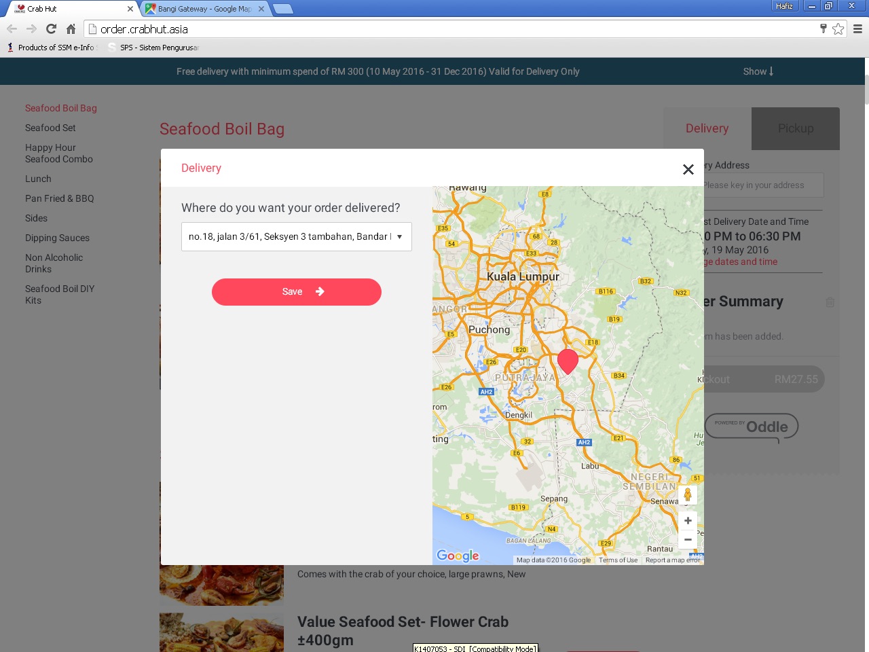Image resolution: width=869 pixels, height=652 pixels.
Task: Click the browser home icon
Action: [x=71, y=29]
